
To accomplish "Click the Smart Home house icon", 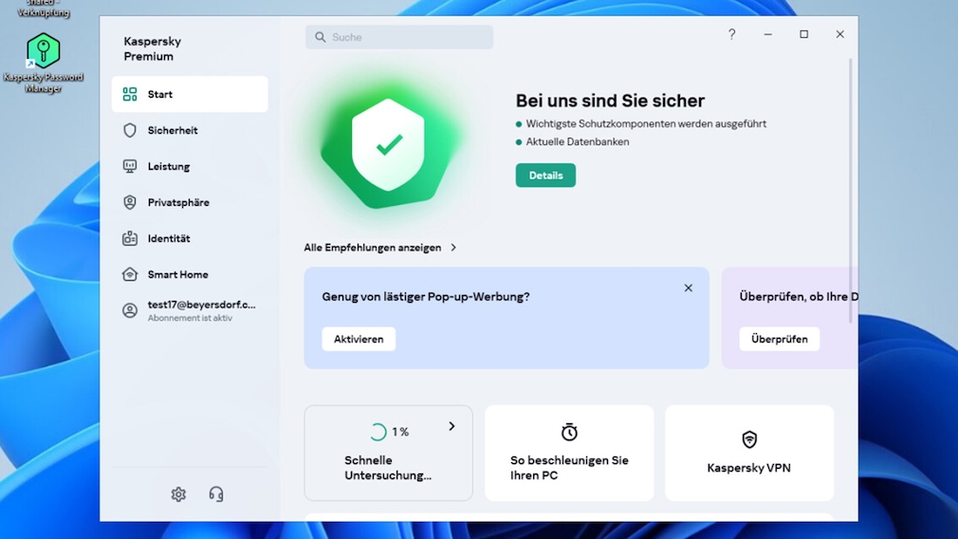I will 130,274.
